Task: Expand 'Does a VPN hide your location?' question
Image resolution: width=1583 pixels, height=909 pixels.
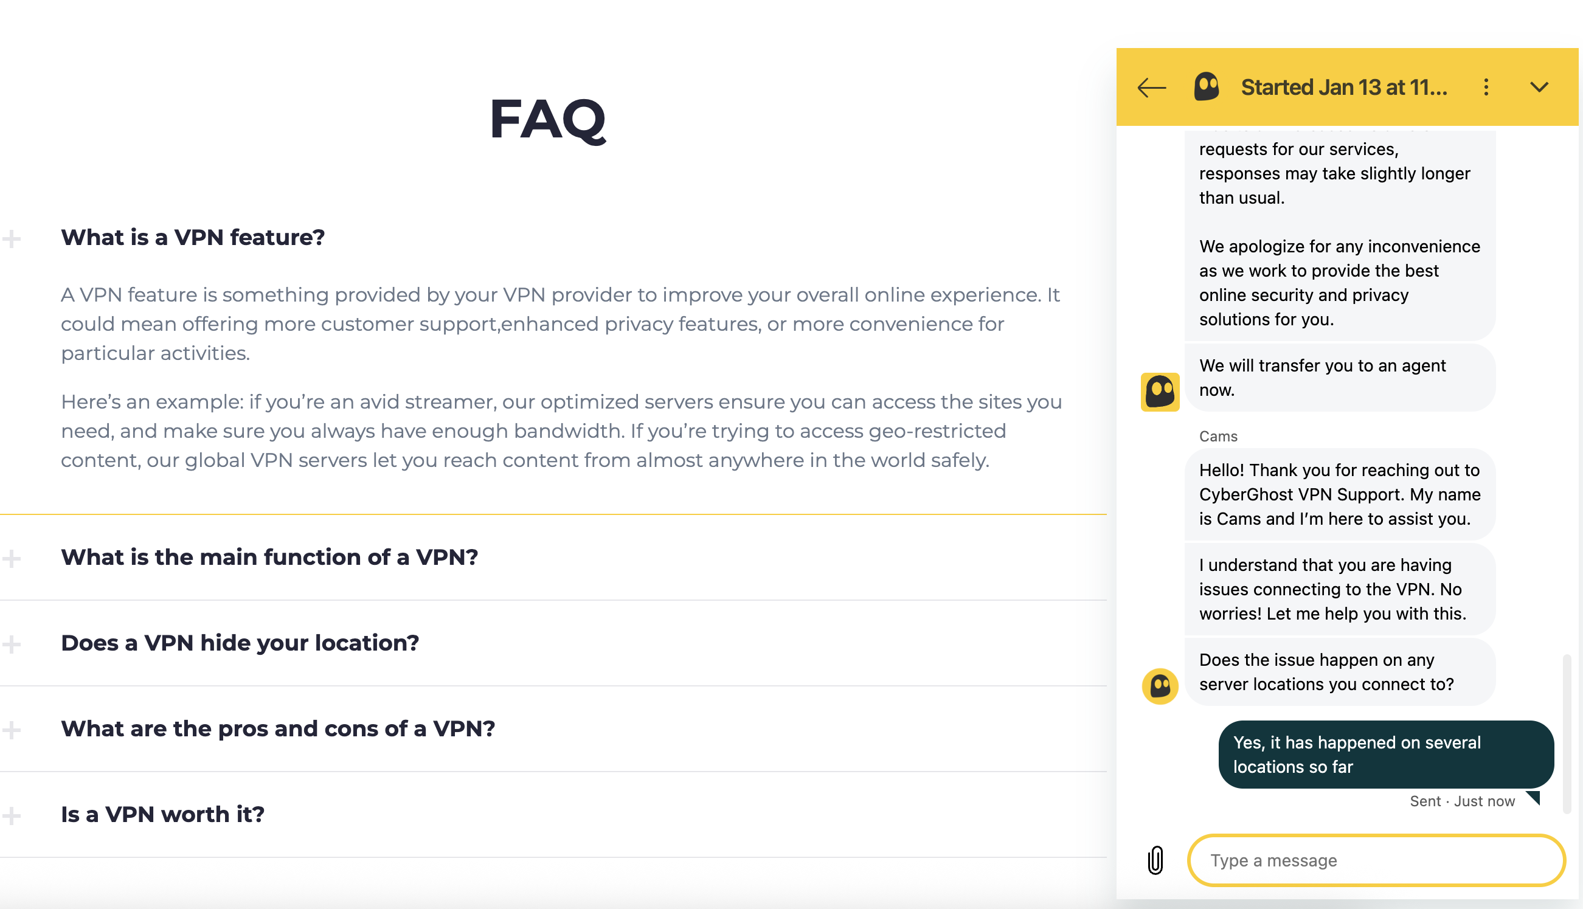Action: [x=240, y=643]
